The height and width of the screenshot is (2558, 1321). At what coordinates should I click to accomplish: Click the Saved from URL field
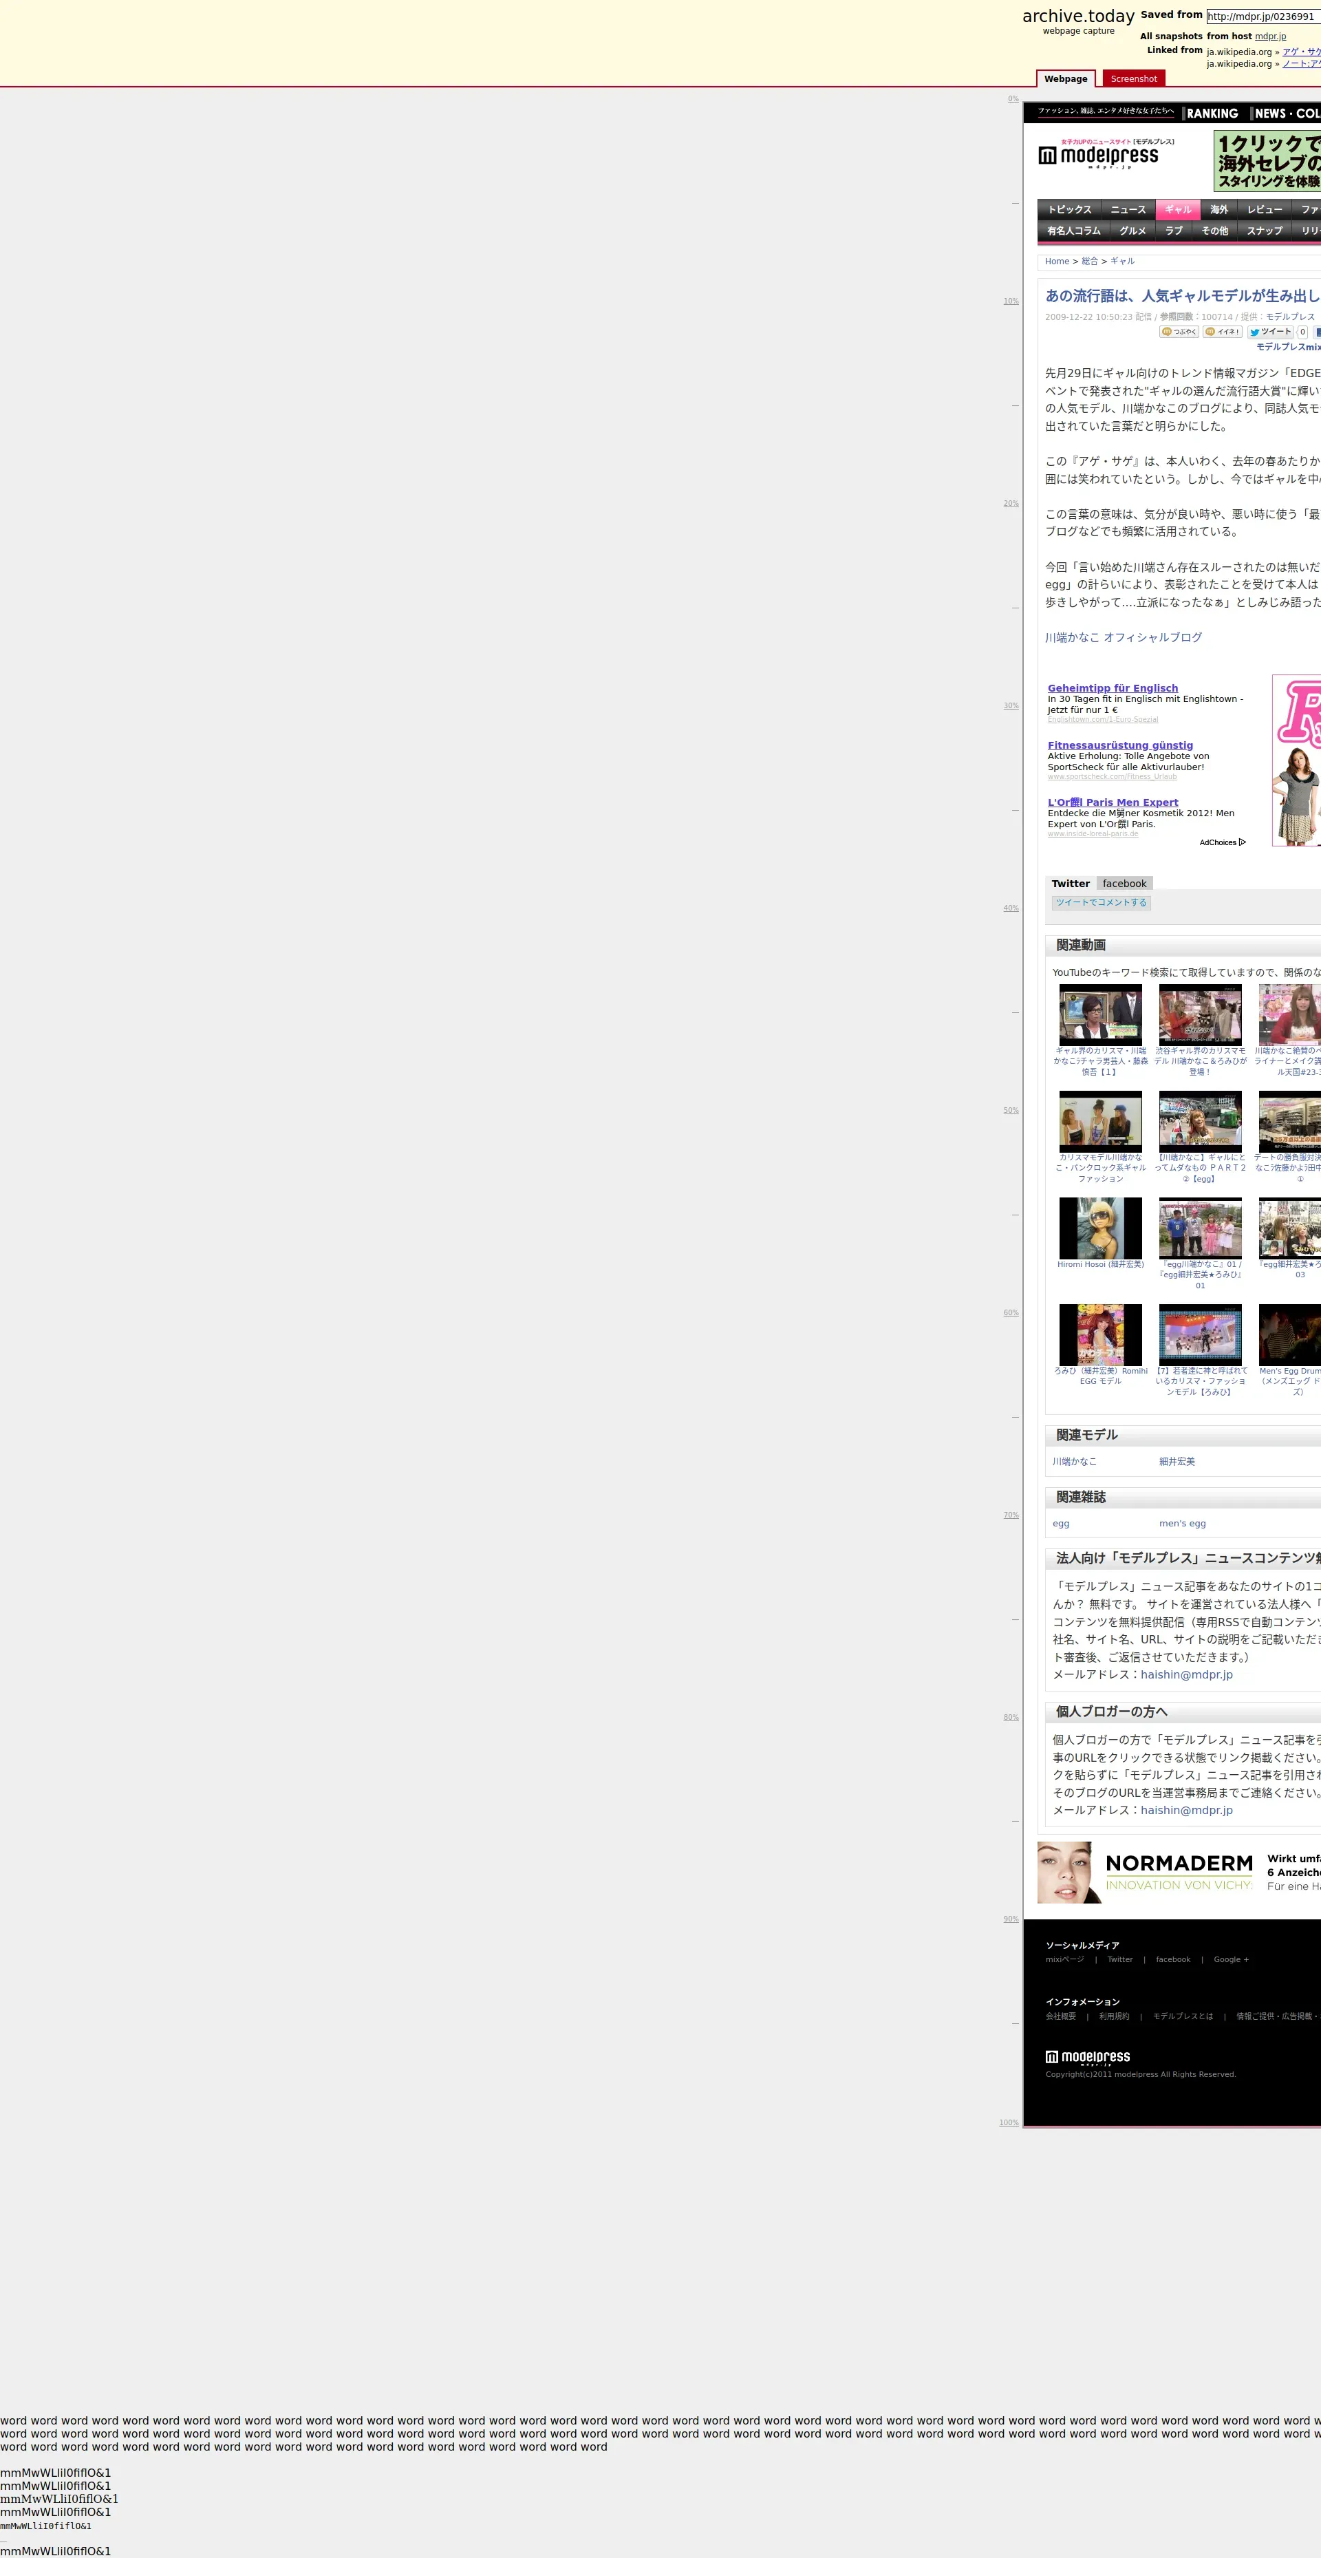click(1263, 16)
